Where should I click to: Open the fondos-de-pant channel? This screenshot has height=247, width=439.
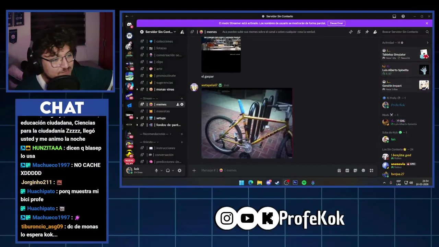[161, 125]
